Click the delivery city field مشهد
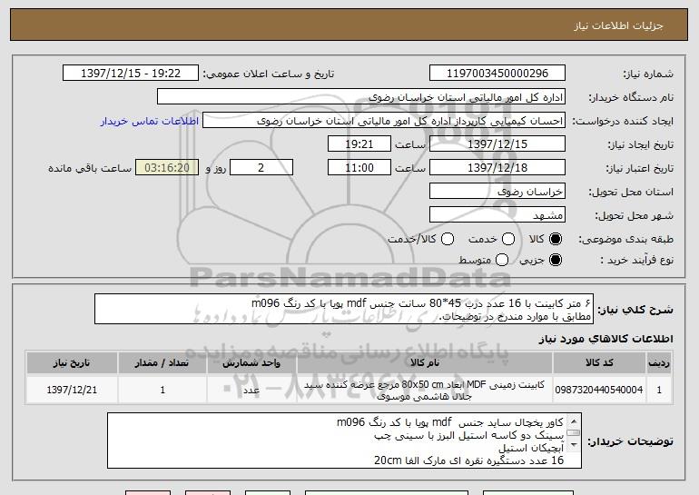699x495 pixels. tap(497, 215)
